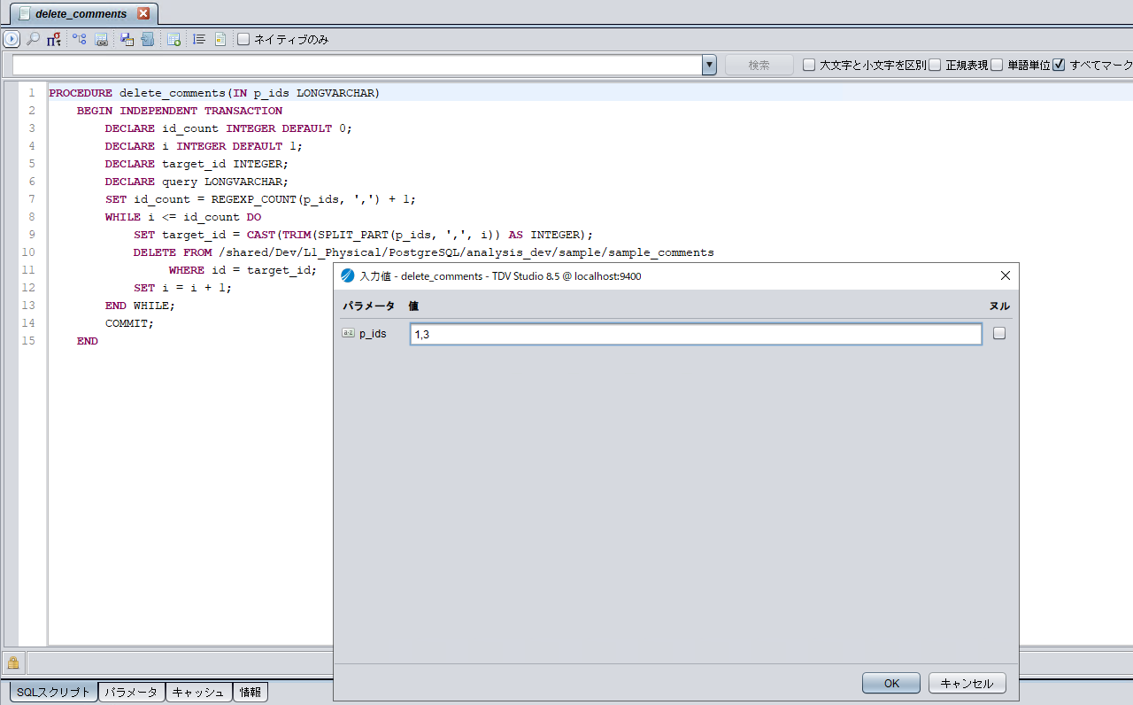This screenshot has width=1133, height=705.
Task: Confirm the dialog with OK
Action: 891,683
